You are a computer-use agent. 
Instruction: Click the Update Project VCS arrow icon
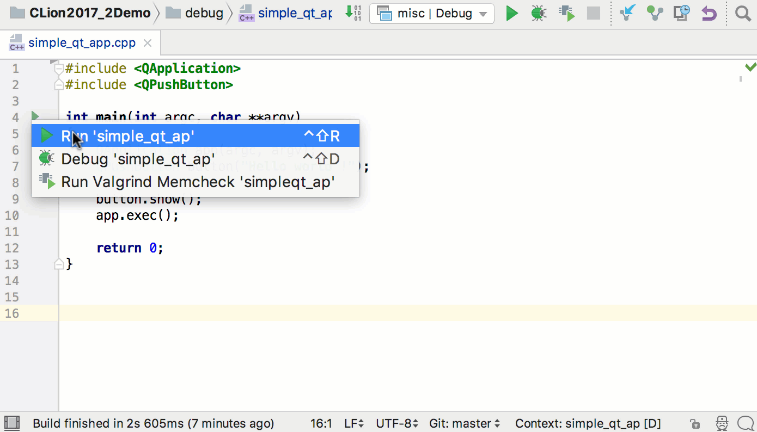(628, 13)
